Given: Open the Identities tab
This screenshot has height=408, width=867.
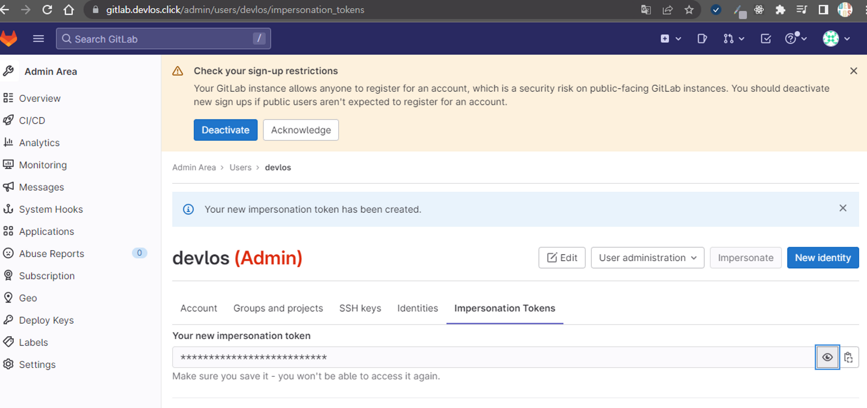Looking at the screenshot, I should tap(417, 308).
